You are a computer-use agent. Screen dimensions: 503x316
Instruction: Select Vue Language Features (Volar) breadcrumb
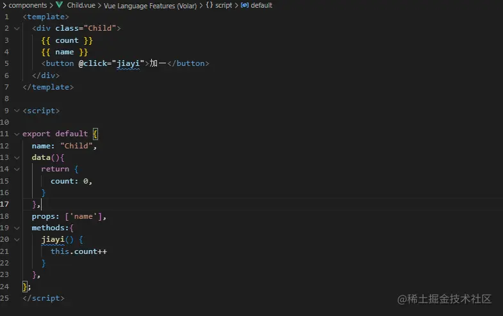tap(150, 6)
